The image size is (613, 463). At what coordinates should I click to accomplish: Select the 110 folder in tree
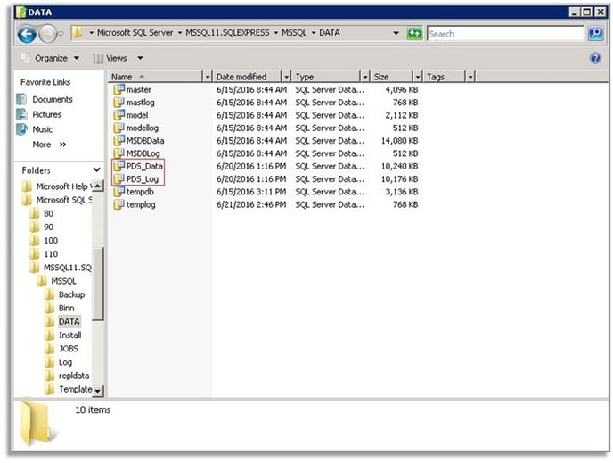(51, 254)
